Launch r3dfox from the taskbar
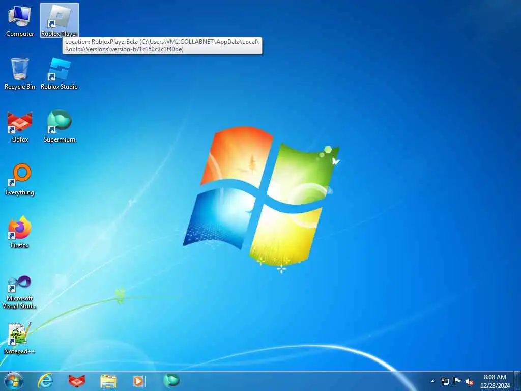Image resolution: width=521 pixels, height=391 pixels. coord(77,381)
